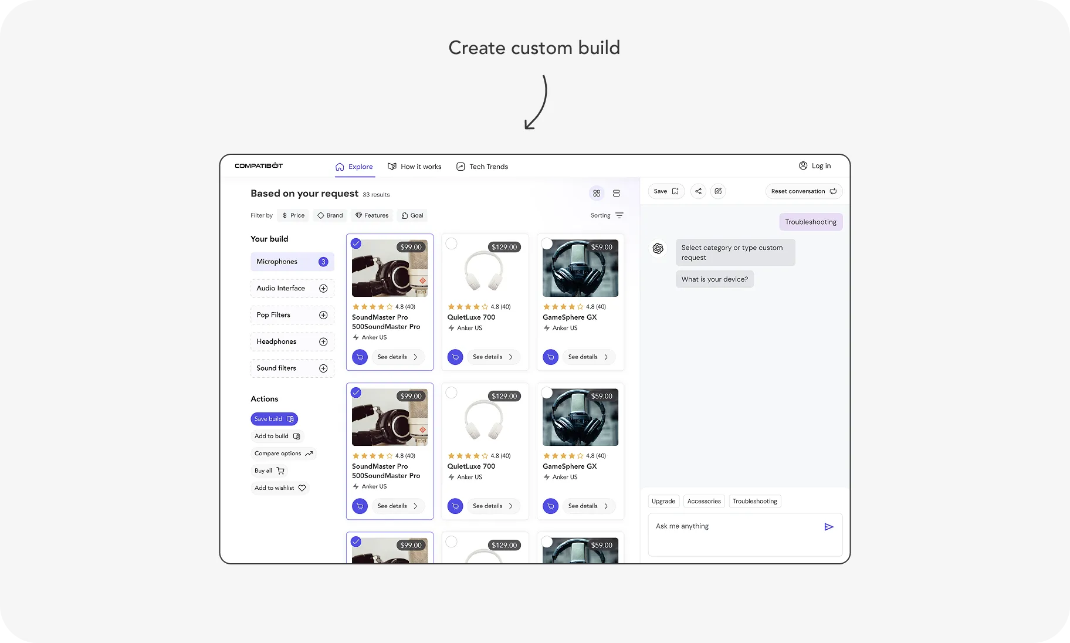
Task: Deselect third-row $99.00 product checkbox
Action: (x=356, y=542)
